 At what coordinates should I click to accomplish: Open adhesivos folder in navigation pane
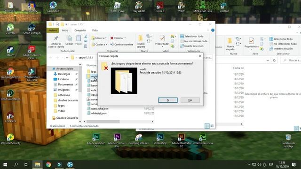(64, 95)
